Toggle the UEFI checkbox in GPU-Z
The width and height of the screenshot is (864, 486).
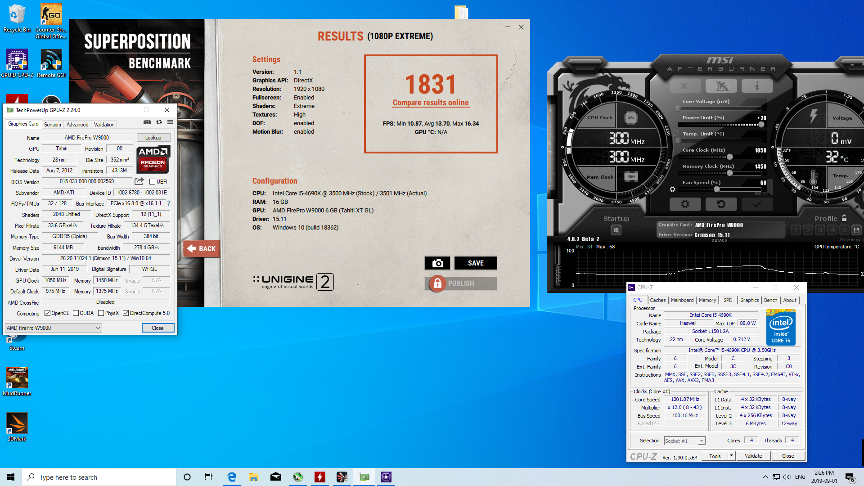point(152,182)
